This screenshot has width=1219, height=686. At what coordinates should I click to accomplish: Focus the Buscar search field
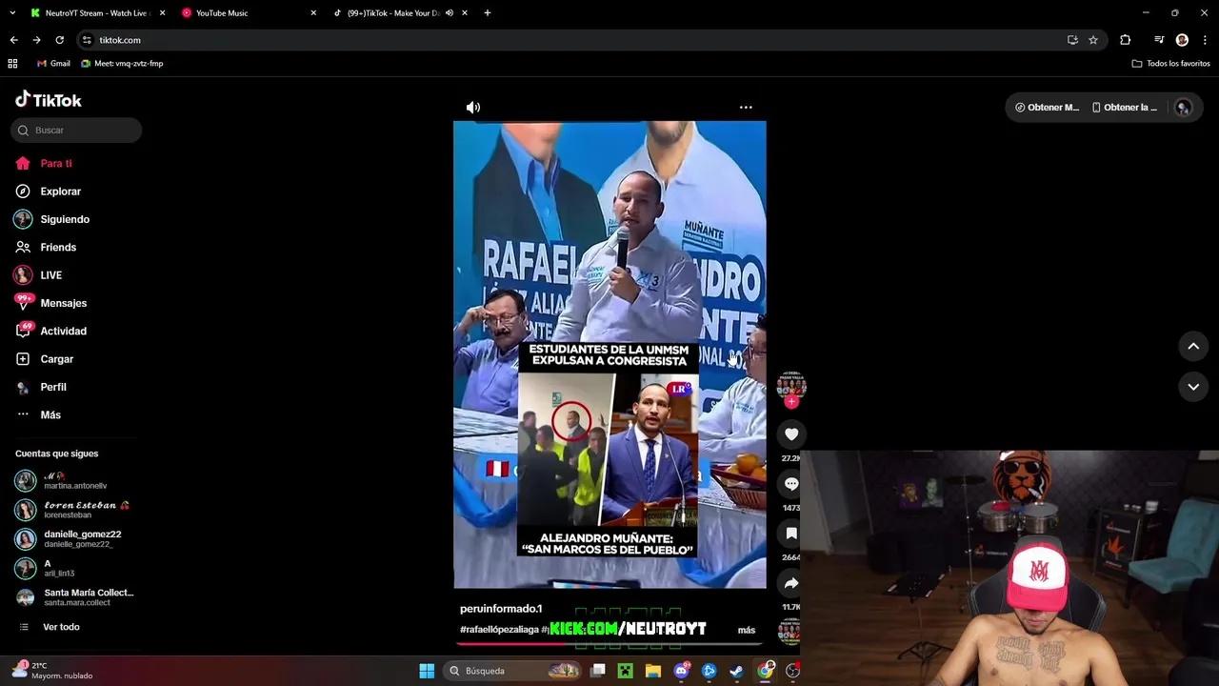click(x=76, y=131)
